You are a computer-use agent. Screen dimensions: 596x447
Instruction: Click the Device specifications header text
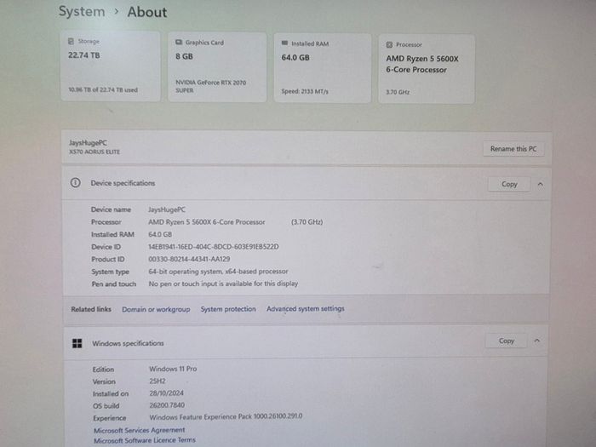point(123,183)
